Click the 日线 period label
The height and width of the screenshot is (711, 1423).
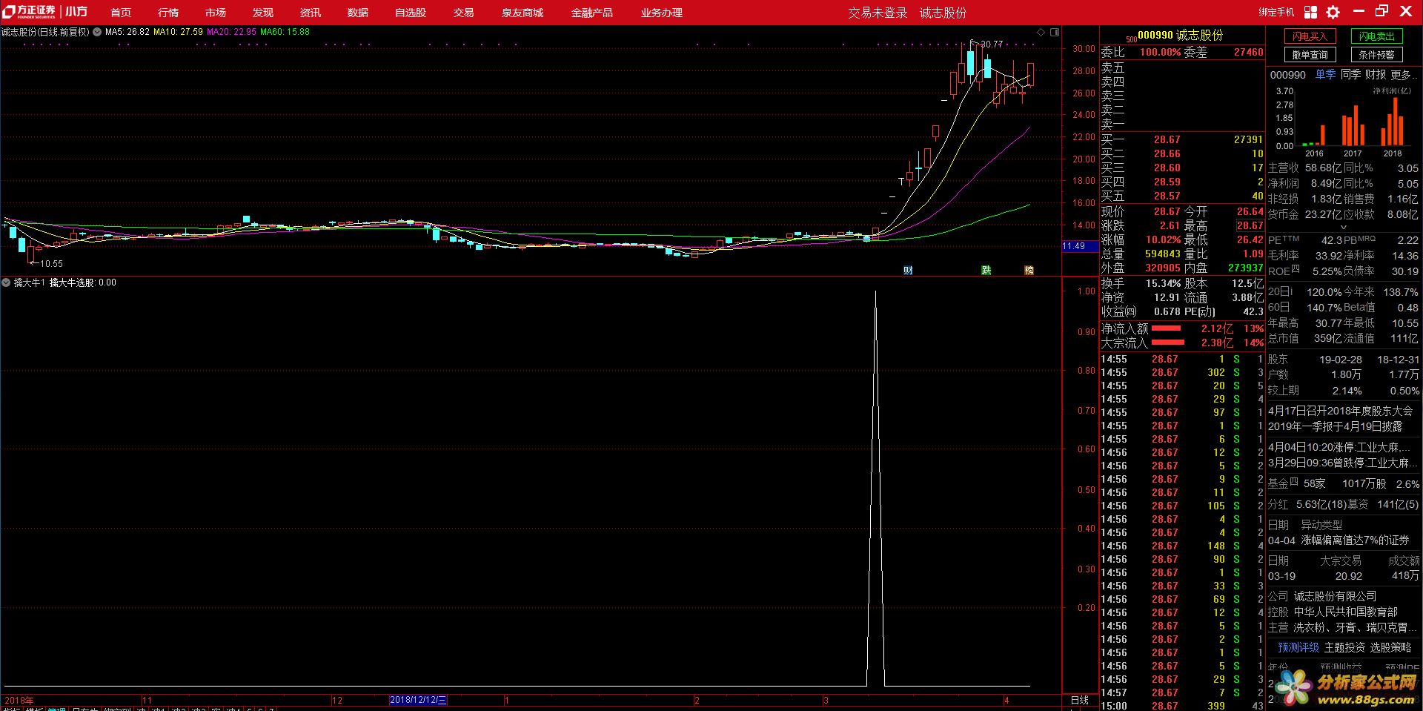pos(1080,700)
